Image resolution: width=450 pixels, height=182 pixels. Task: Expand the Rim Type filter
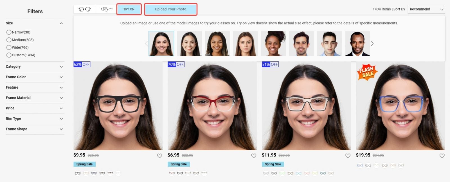[35, 119]
